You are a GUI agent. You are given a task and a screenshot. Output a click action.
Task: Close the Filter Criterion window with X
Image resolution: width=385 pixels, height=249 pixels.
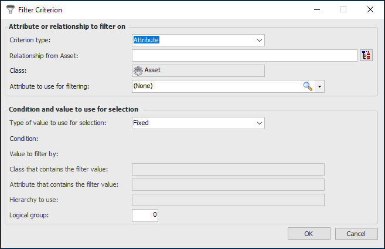click(370, 10)
